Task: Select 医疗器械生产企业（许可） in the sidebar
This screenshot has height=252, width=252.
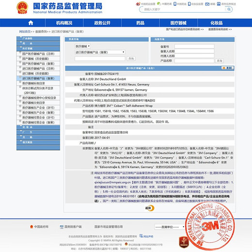Action: [38, 108]
